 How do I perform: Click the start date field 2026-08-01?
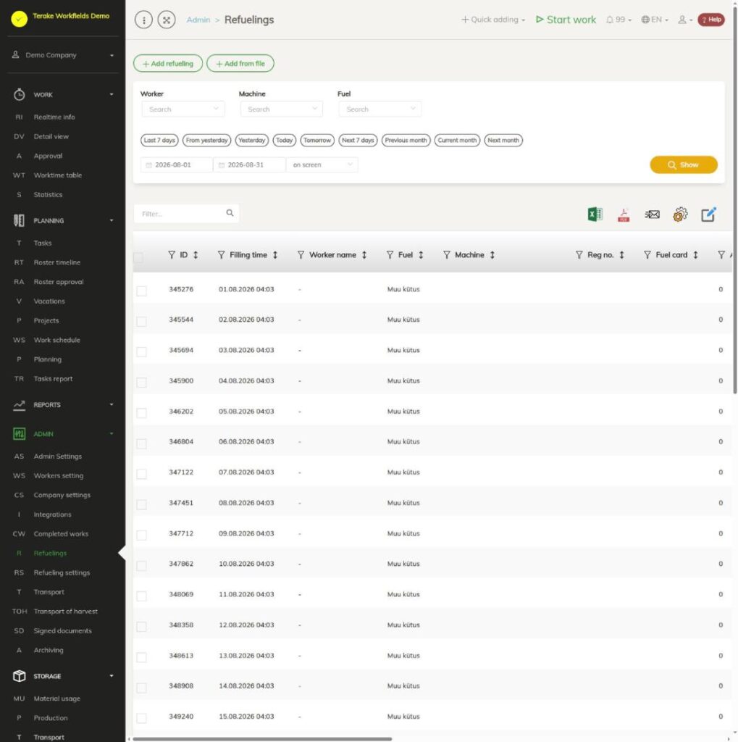point(177,164)
